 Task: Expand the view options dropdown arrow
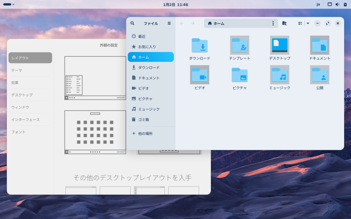pyautogui.click(x=308, y=23)
